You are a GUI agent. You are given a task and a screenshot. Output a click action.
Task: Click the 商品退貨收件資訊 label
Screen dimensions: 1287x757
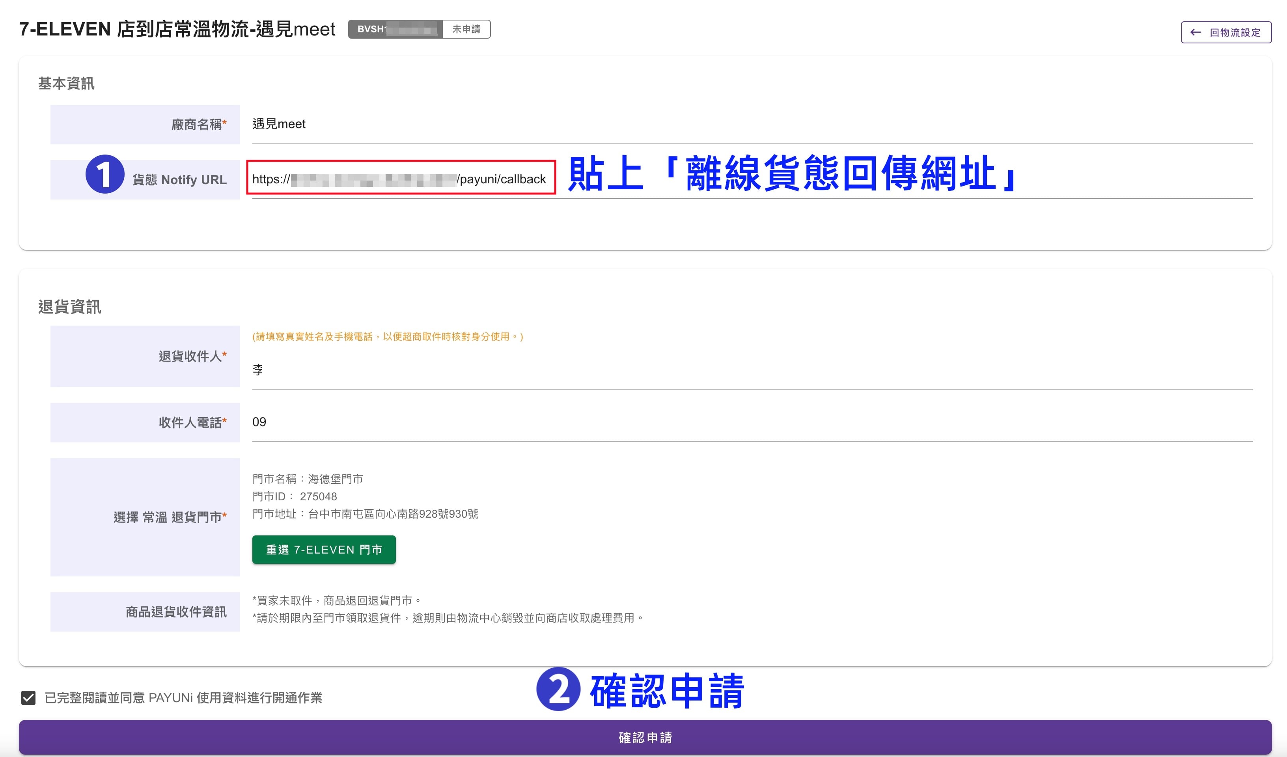176,612
